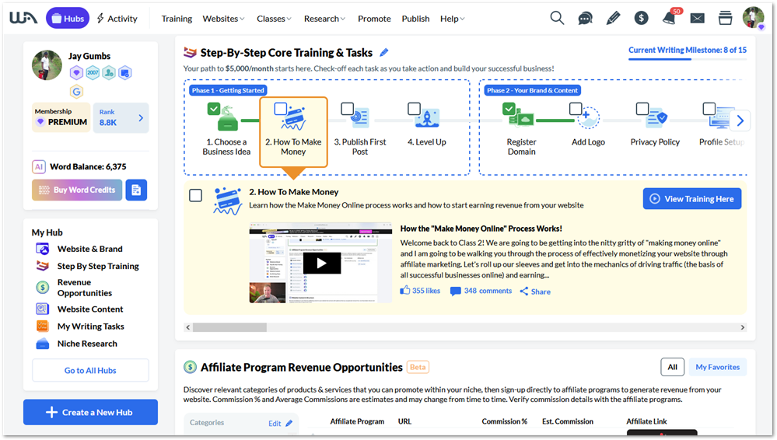
Task: Select My Favorites filter
Action: coord(718,367)
